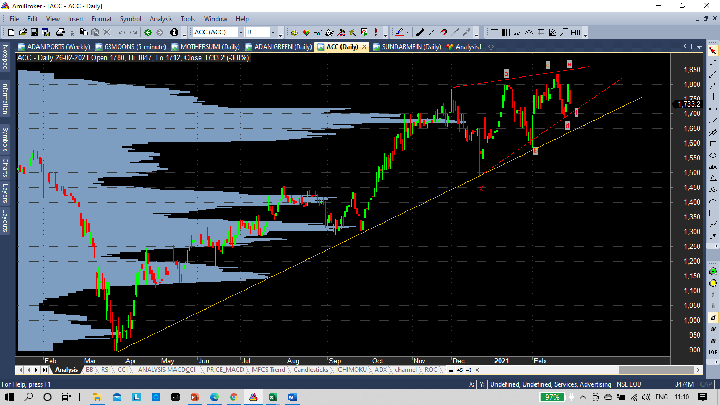The image size is (720, 405).
Task: Zoom in with the green plus magnifier
Action: (x=713, y=272)
